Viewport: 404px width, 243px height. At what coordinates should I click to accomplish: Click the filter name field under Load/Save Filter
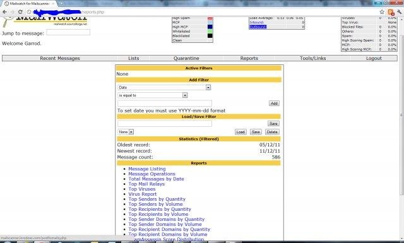[x=165, y=124]
